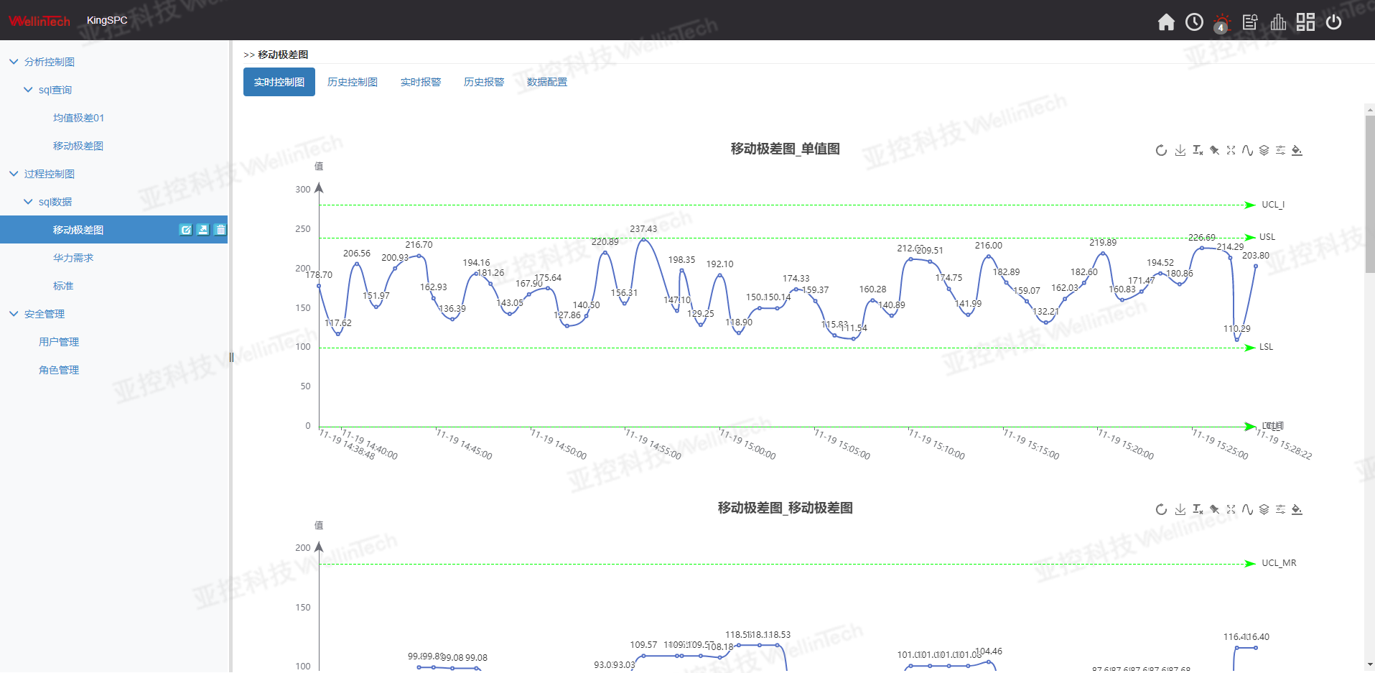Click layers icon on 单值图 toolbar
This screenshot has height=673, width=1375.
pos(1264,150)
